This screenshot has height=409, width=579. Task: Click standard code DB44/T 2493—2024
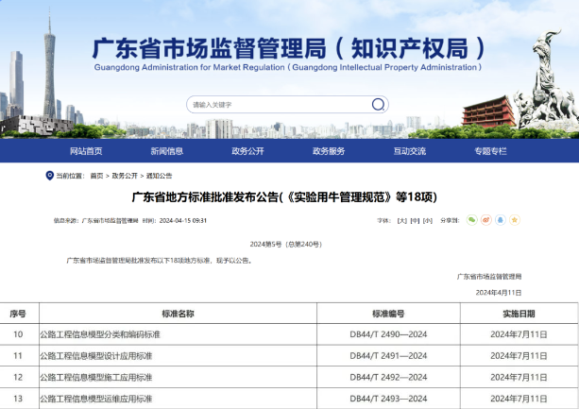(388, 399)
